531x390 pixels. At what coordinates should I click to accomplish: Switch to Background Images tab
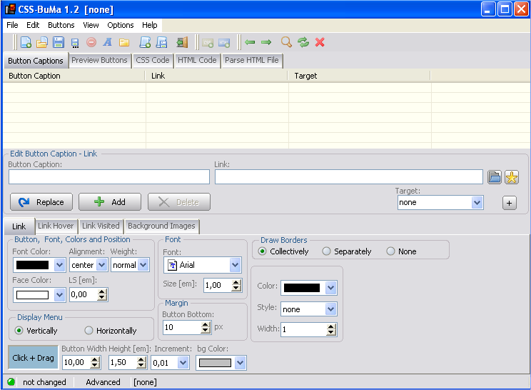[161, 226]
